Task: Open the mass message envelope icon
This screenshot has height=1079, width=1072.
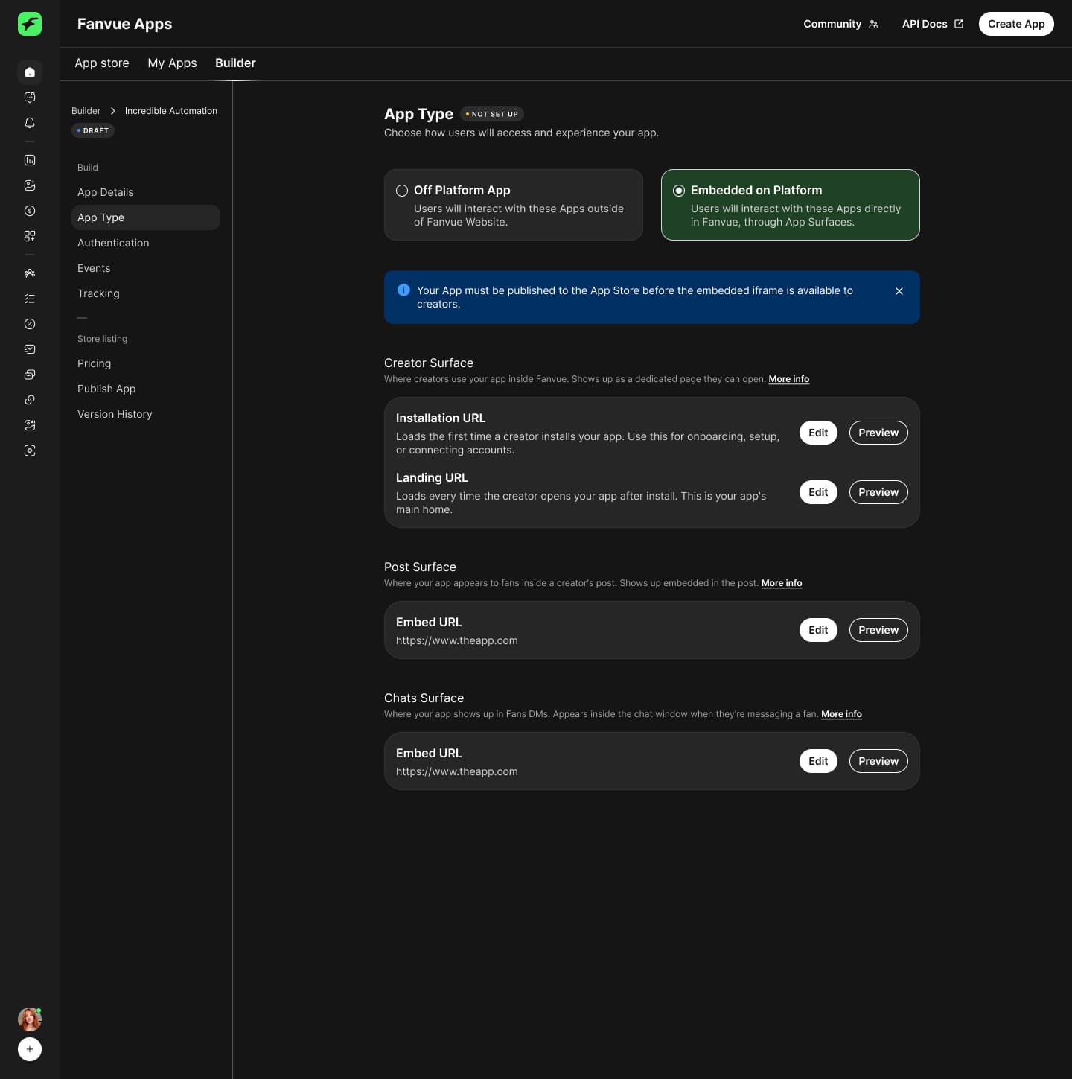Action: pos(30,349)
